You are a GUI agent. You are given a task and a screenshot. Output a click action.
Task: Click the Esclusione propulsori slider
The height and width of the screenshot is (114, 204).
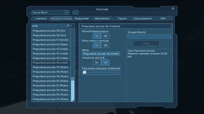pos(101,72)
